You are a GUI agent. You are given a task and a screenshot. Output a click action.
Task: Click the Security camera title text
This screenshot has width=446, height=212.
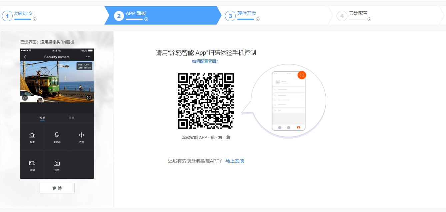[57, 57]
